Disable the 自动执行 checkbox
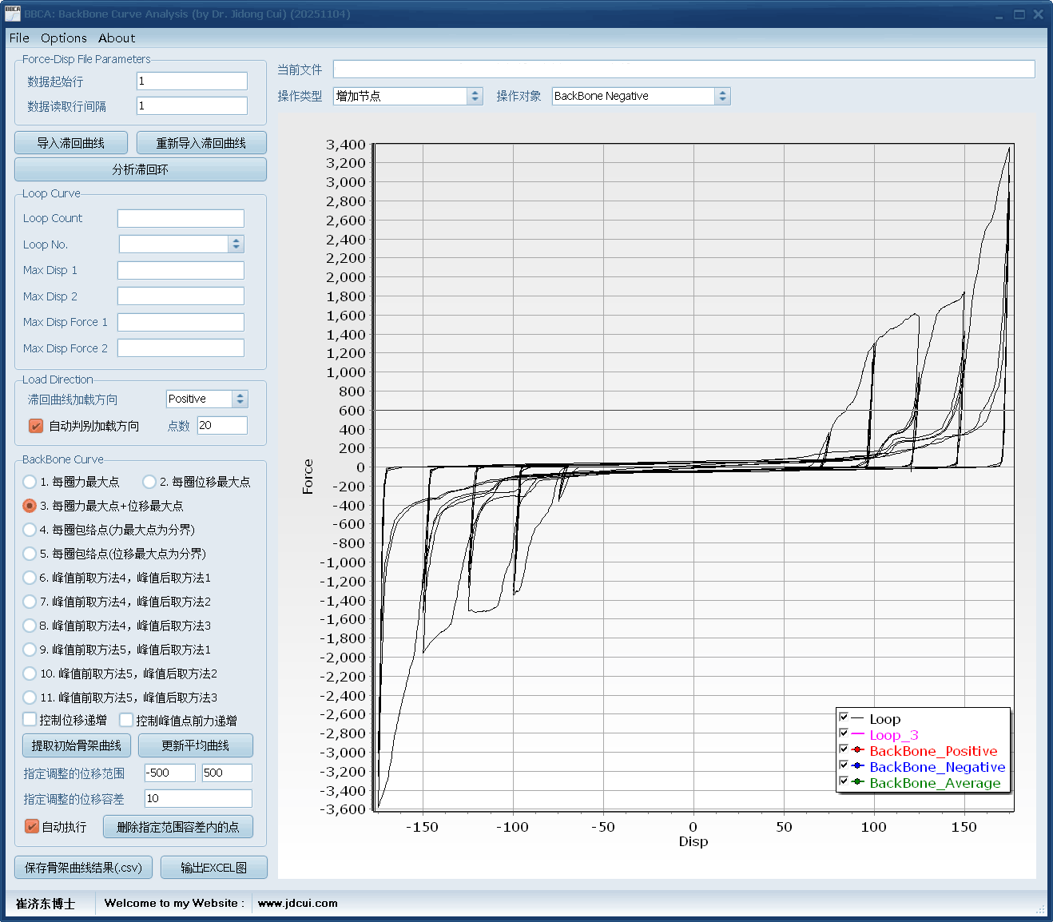1053x922 pixels. 32,826
